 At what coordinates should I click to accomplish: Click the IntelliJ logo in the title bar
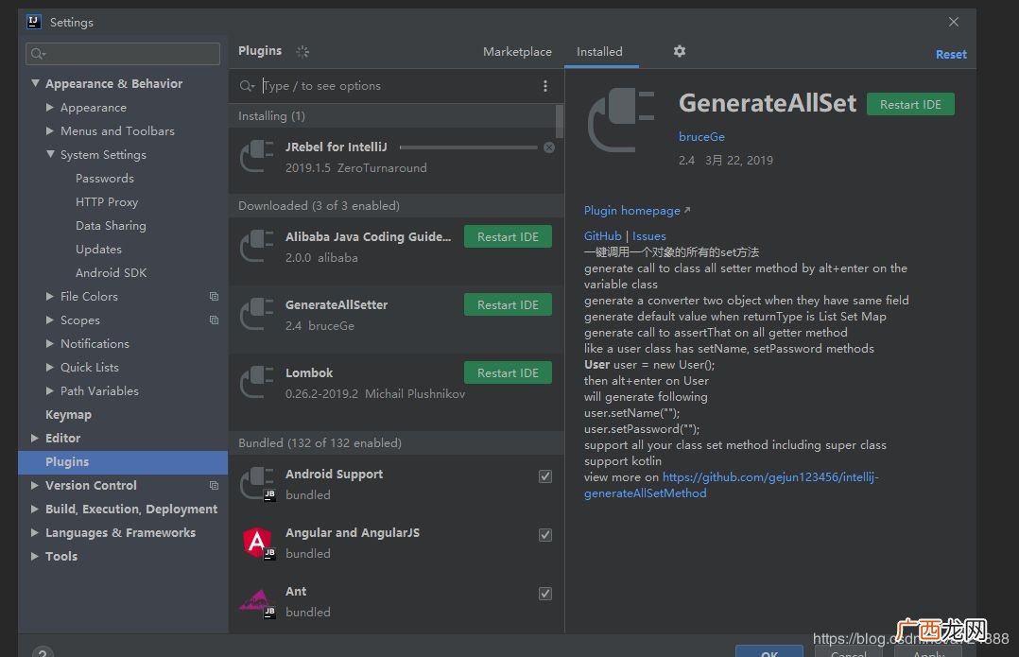coord(34,22)
